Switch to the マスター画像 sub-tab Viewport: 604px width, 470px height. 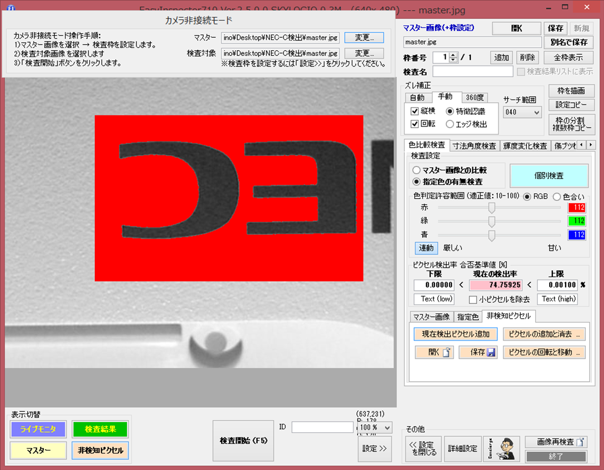431,317
